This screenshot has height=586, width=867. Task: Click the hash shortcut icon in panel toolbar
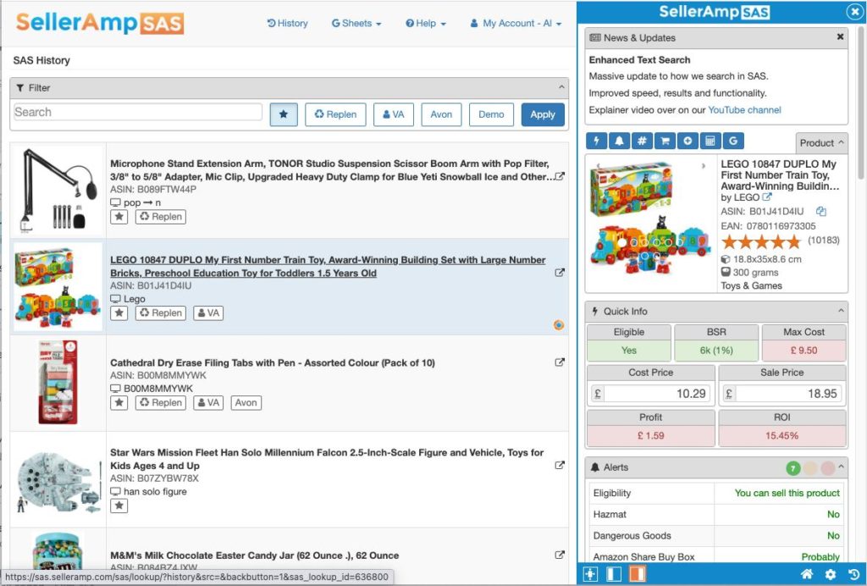[x=642, y=141]
